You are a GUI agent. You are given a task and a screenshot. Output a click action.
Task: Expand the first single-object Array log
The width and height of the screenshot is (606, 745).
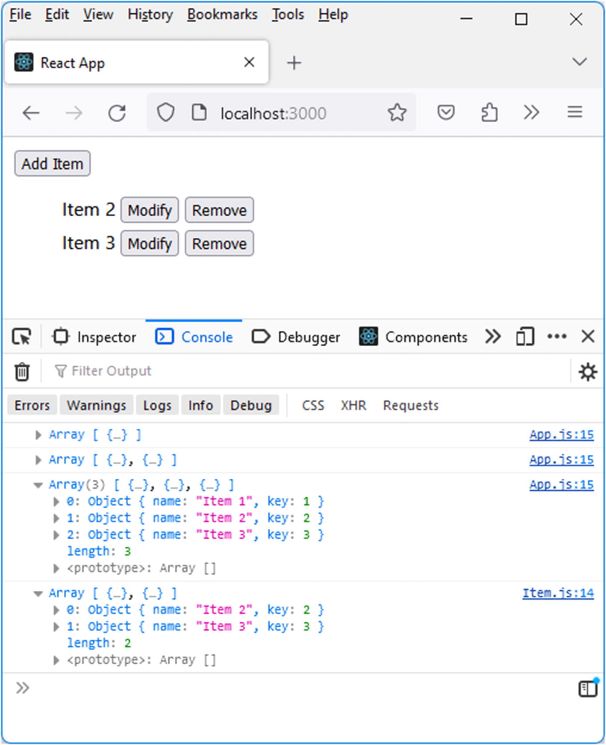pos(38,435)
